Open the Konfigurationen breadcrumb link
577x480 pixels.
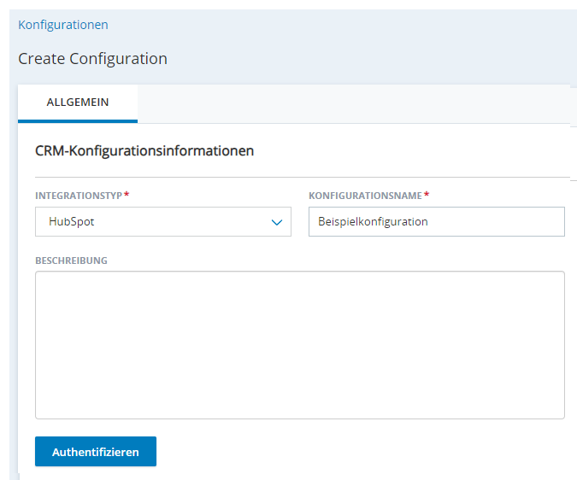[63, 25]
